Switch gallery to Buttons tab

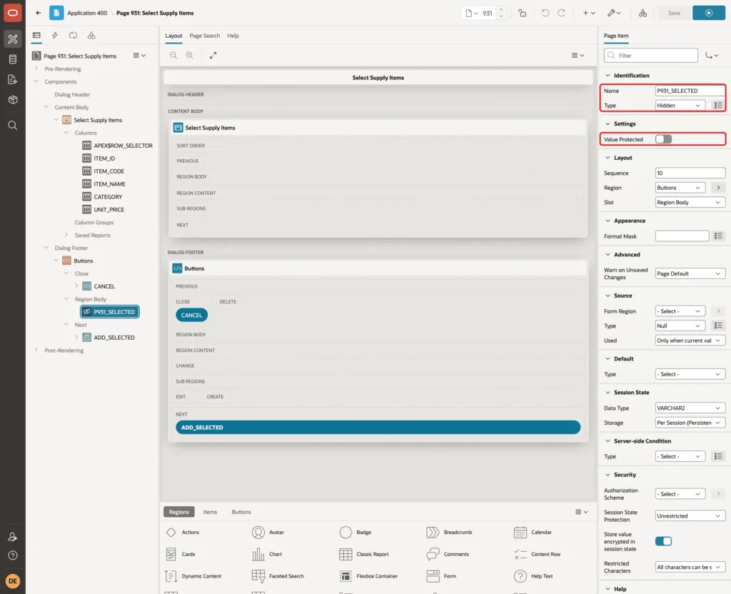click(x=241, y=512)
